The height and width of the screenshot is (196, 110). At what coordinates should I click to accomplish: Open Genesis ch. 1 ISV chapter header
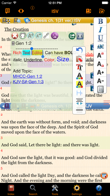click(56, 20)
